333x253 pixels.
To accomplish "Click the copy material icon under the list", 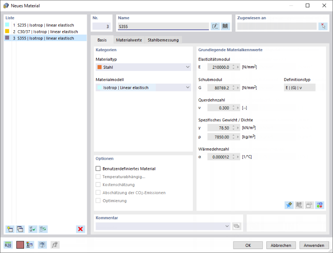I will tap(20, 229).
